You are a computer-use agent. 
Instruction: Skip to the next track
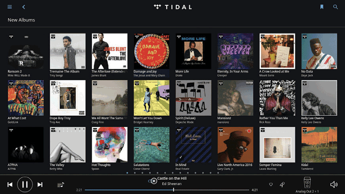[40, 185]
